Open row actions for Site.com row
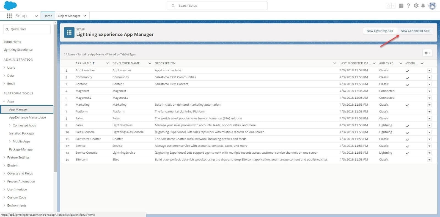 [429, 160]
